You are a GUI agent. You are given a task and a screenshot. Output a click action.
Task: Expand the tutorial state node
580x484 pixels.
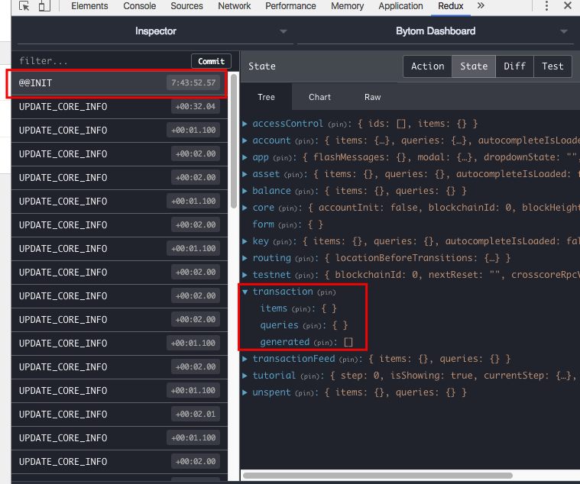pos(245,376)
